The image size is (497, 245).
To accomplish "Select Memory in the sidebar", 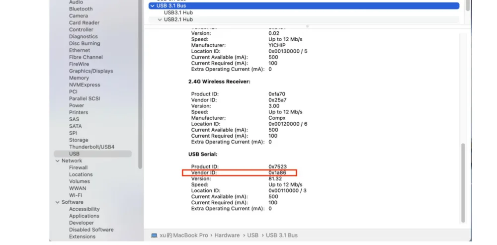I will 79,78.
